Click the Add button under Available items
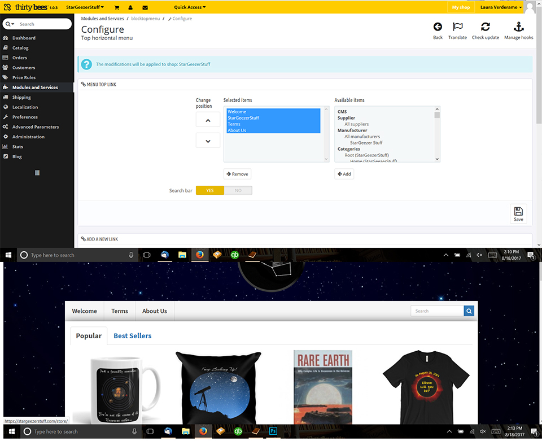Screen dimensions: 542x441 [x=344, y=174]
